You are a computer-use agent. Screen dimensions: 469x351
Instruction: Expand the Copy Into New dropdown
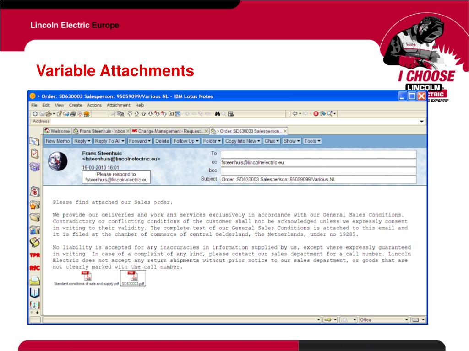[x=243, y=141]
